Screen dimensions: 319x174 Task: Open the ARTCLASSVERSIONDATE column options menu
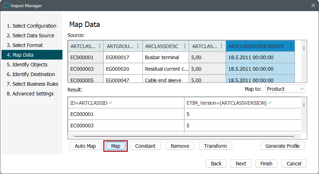click(290, 46)
